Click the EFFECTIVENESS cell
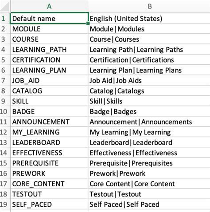The height and width of the screenshot is (212, 210). tap(49, 153)
